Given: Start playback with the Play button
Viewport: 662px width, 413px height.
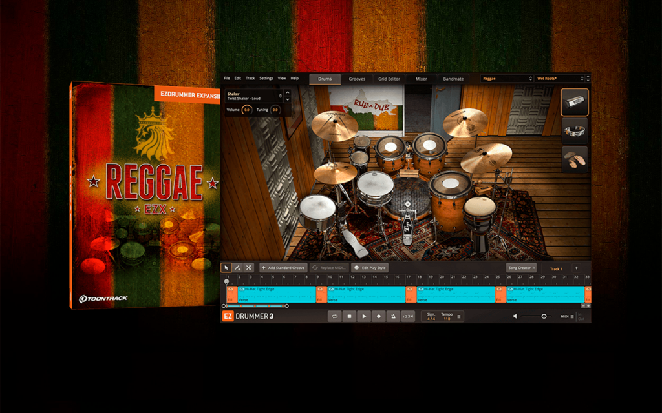Looking at the screenshot, I should pos(364,316).
